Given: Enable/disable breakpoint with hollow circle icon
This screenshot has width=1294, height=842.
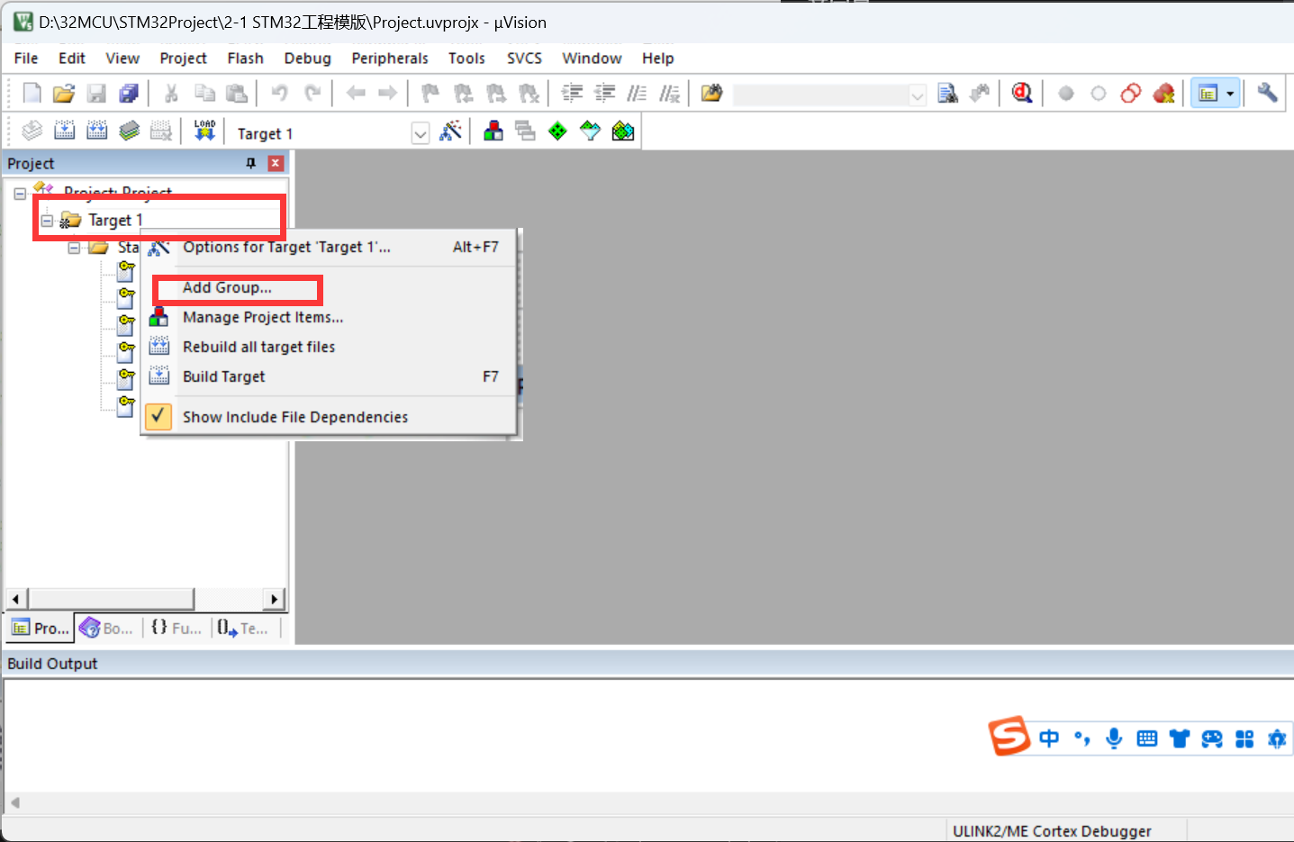Looking at the screenshot, I should pyautogui.click(x=1099, y=93).
